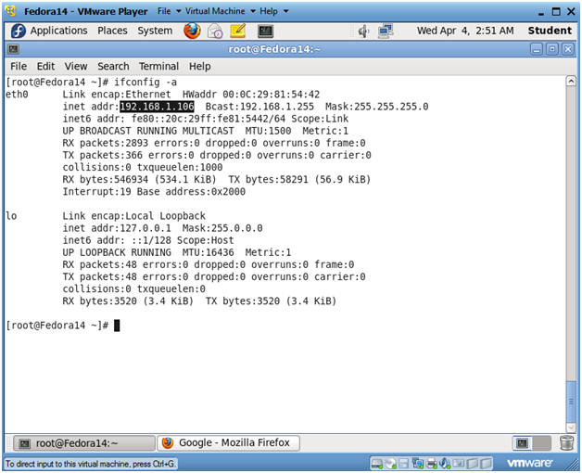This screenshot has height=473, width=582.
Task: Switch to Google - Mozilla Firefox taskbar button
Action: [228, 443]
